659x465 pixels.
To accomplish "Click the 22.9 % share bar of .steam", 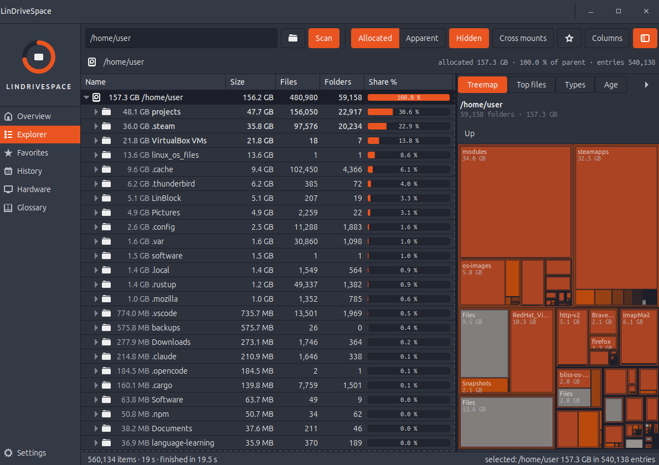I will 409,126.
